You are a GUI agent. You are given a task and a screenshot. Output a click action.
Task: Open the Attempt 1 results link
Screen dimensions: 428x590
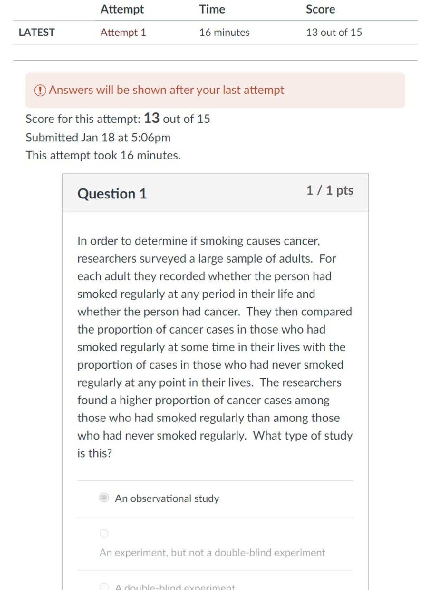tap(123, 32)
